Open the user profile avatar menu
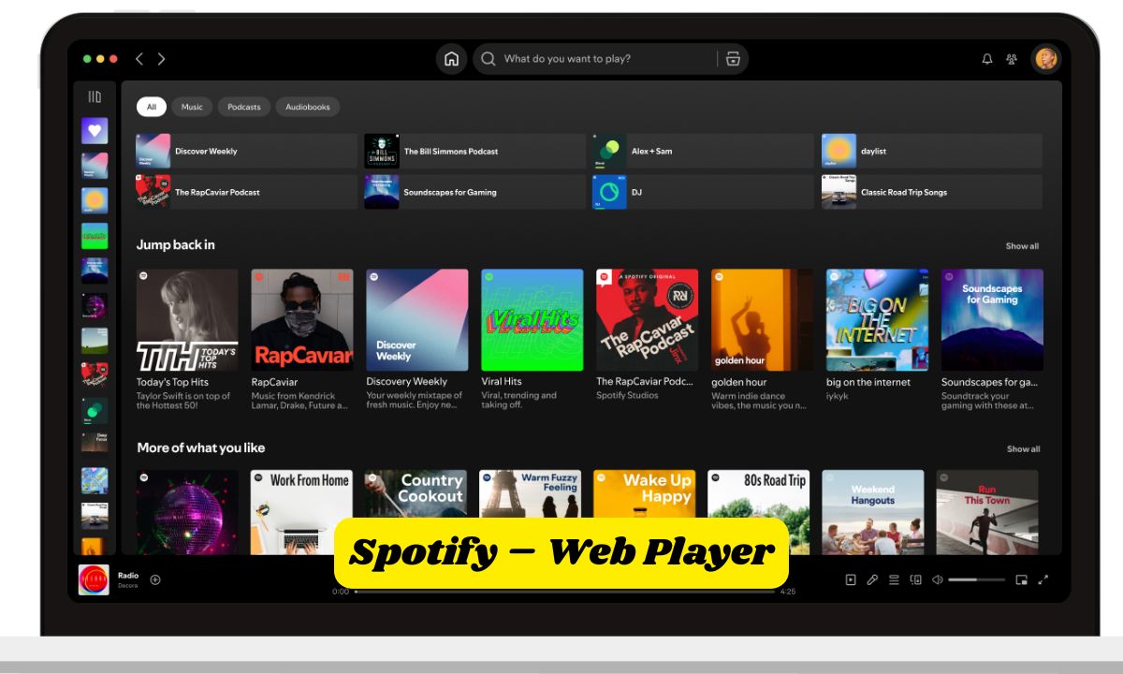 [x=1045, y=59]
